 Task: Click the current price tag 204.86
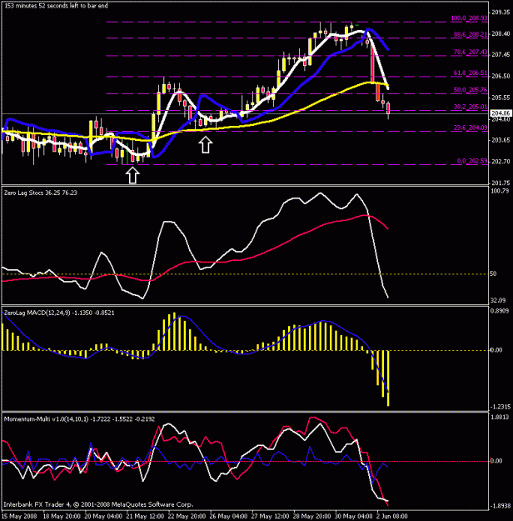[501, 113]
